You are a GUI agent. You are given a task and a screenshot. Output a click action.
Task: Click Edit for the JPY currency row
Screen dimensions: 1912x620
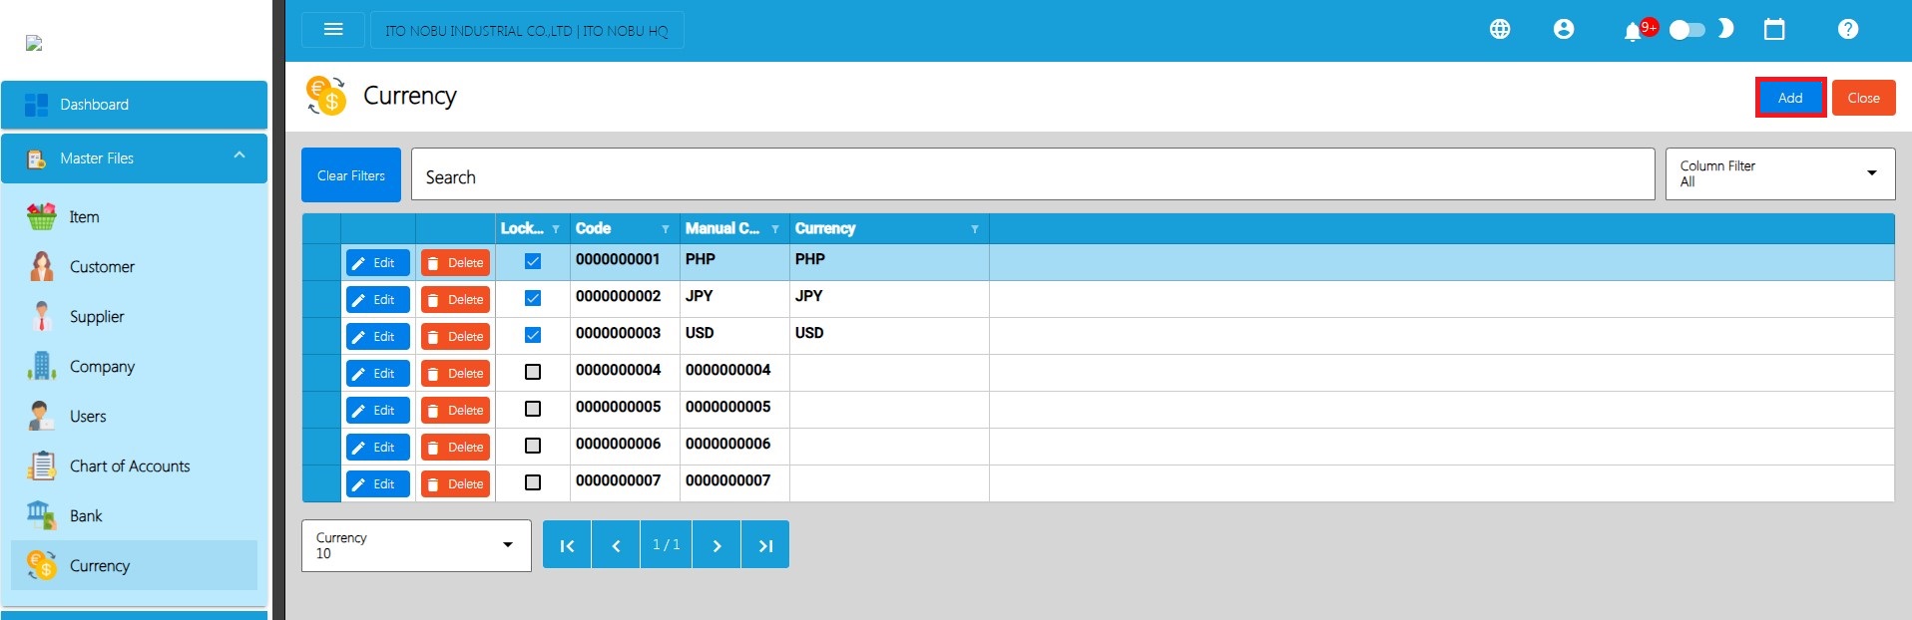click(x=377, y=300)
